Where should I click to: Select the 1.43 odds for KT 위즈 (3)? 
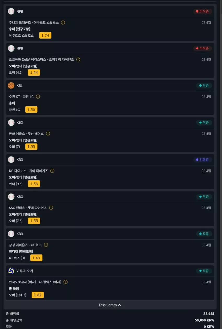coord(36,258)
